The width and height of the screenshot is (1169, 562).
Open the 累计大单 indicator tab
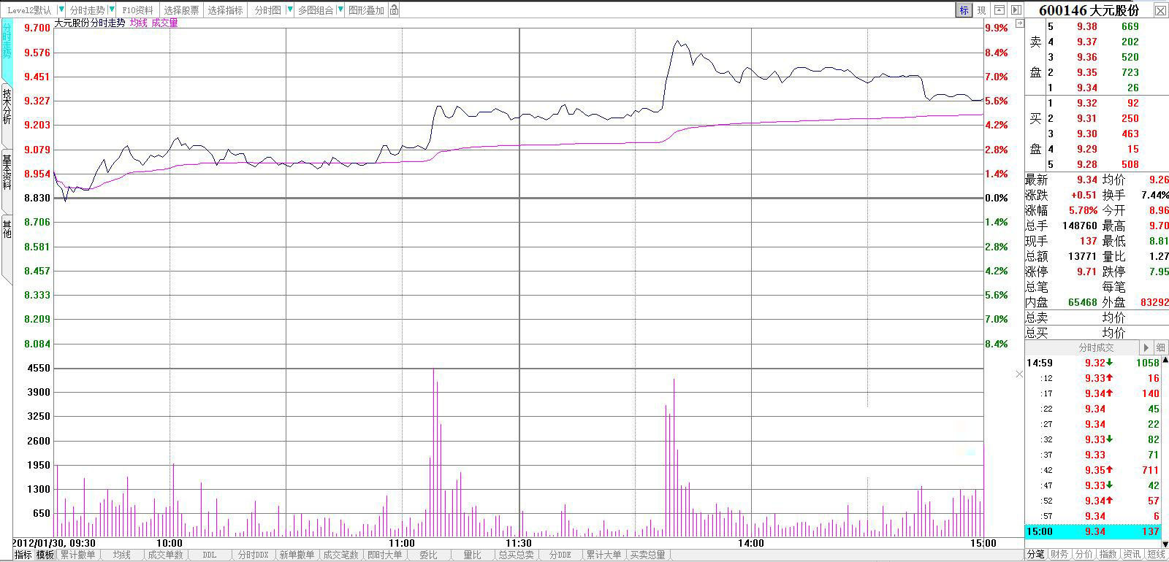(x=604, y=555)
